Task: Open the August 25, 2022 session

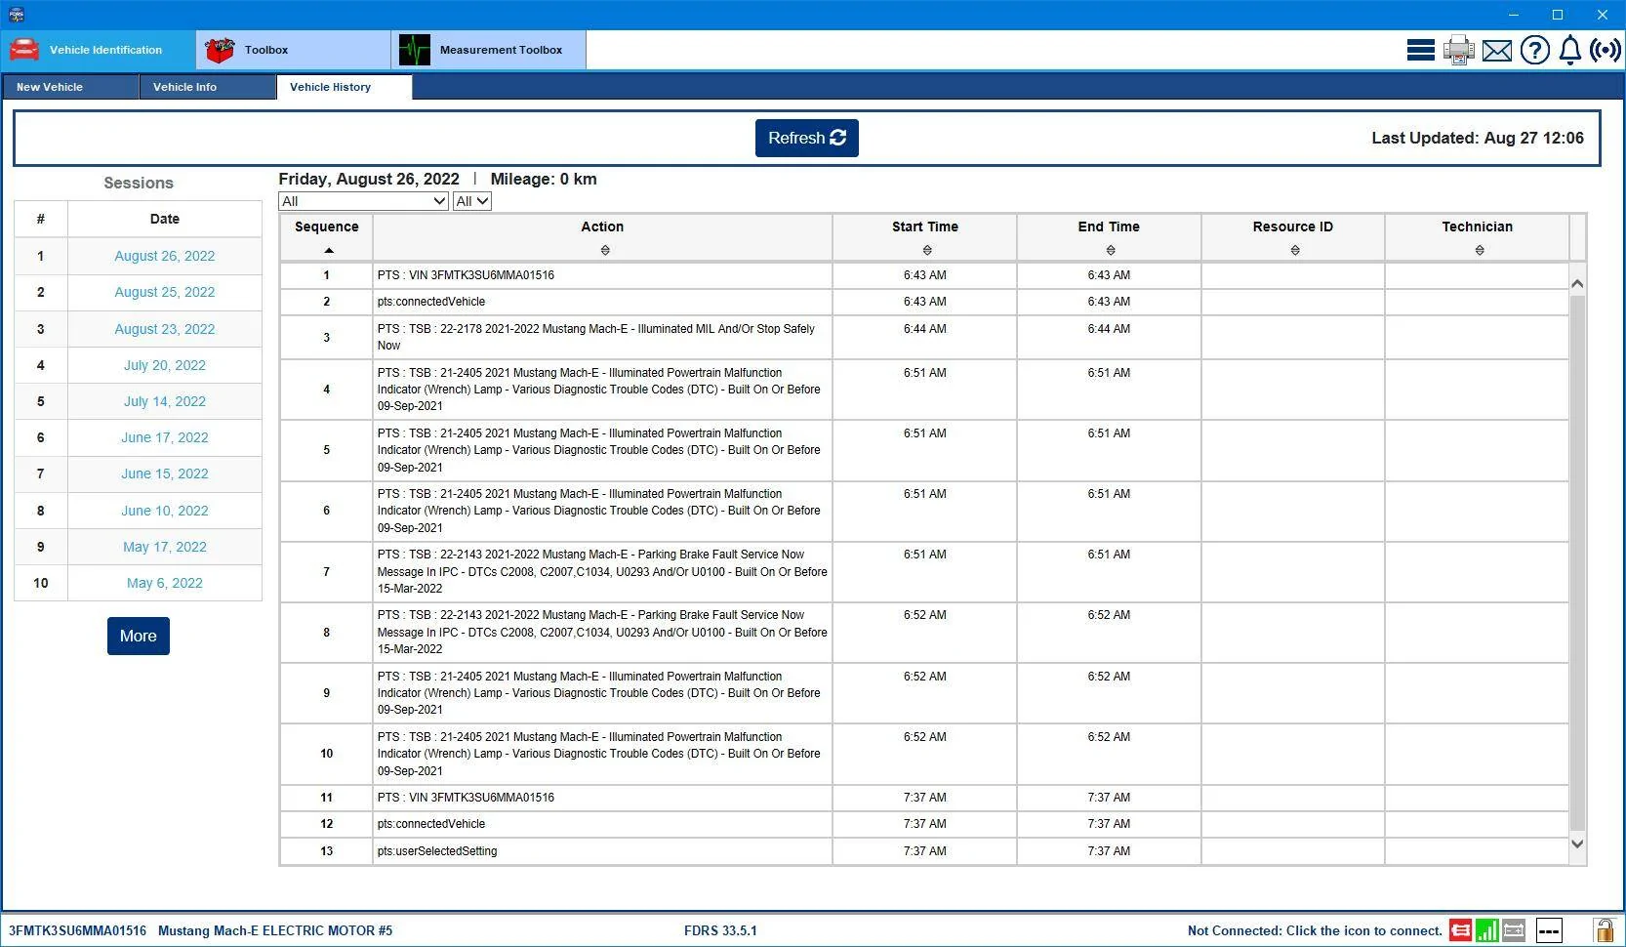Action: [165, 292]
